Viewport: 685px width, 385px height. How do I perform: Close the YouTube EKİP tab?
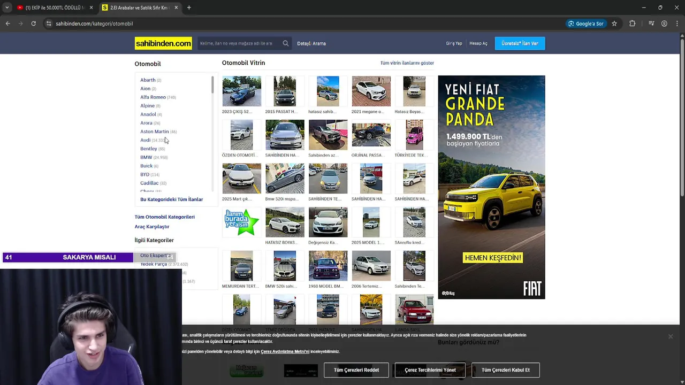point(91,7)
